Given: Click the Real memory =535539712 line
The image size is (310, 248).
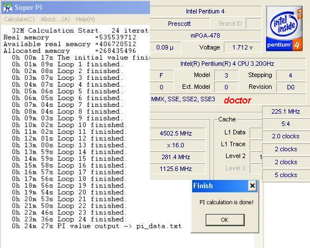Looking at the screenshot, I should 70,37.
